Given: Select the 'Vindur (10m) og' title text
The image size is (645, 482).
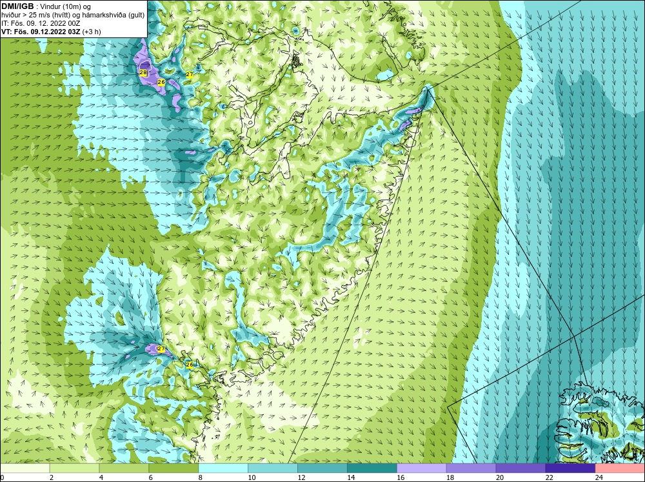Looking at the screenshot, I should [66, 7].
